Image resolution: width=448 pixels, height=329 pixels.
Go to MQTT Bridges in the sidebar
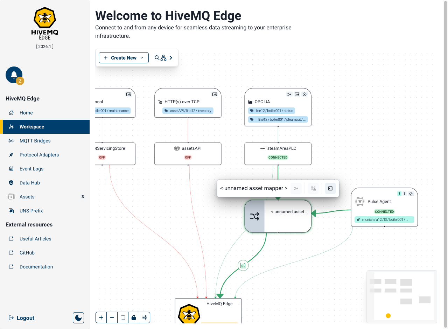pos(35,141)
